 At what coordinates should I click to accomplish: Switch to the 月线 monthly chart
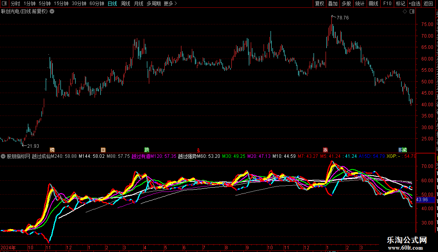pyautogui.click(x=138, y=3)
